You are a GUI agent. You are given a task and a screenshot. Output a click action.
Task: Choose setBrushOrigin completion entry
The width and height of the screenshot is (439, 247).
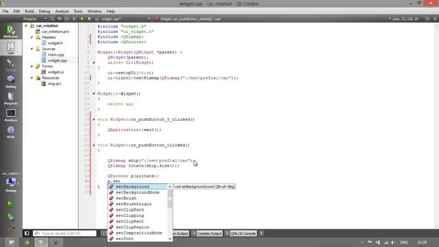tap(138, 204)
